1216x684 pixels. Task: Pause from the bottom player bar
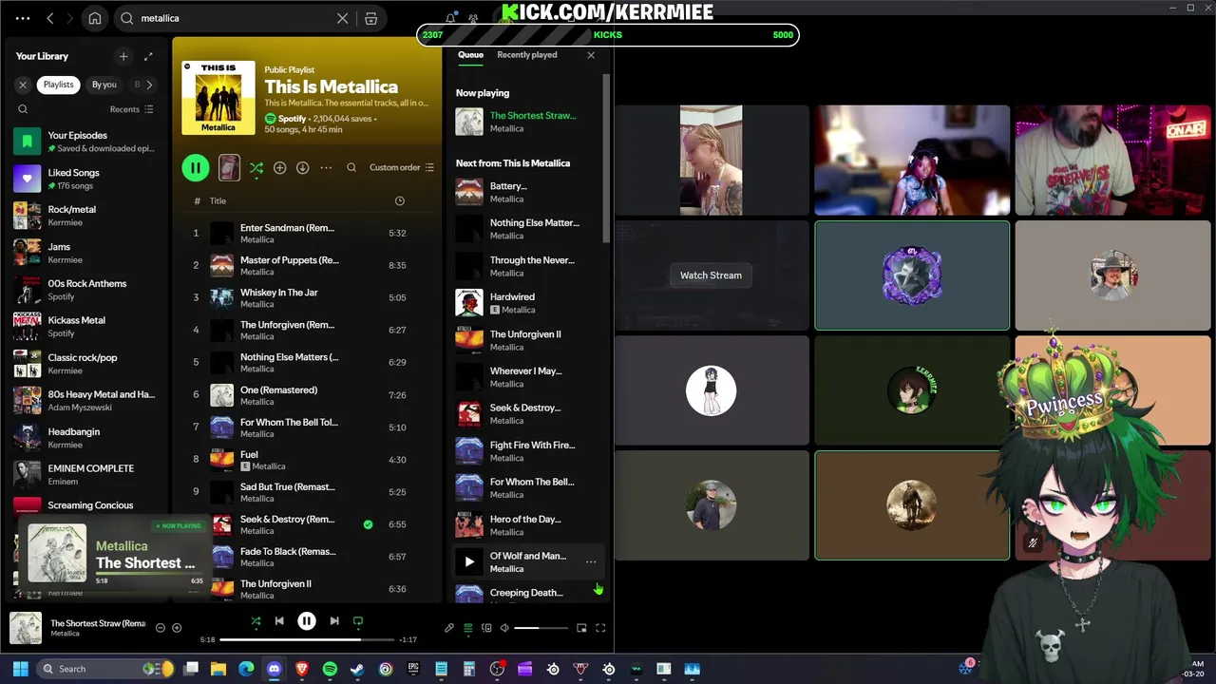(307, 621)
